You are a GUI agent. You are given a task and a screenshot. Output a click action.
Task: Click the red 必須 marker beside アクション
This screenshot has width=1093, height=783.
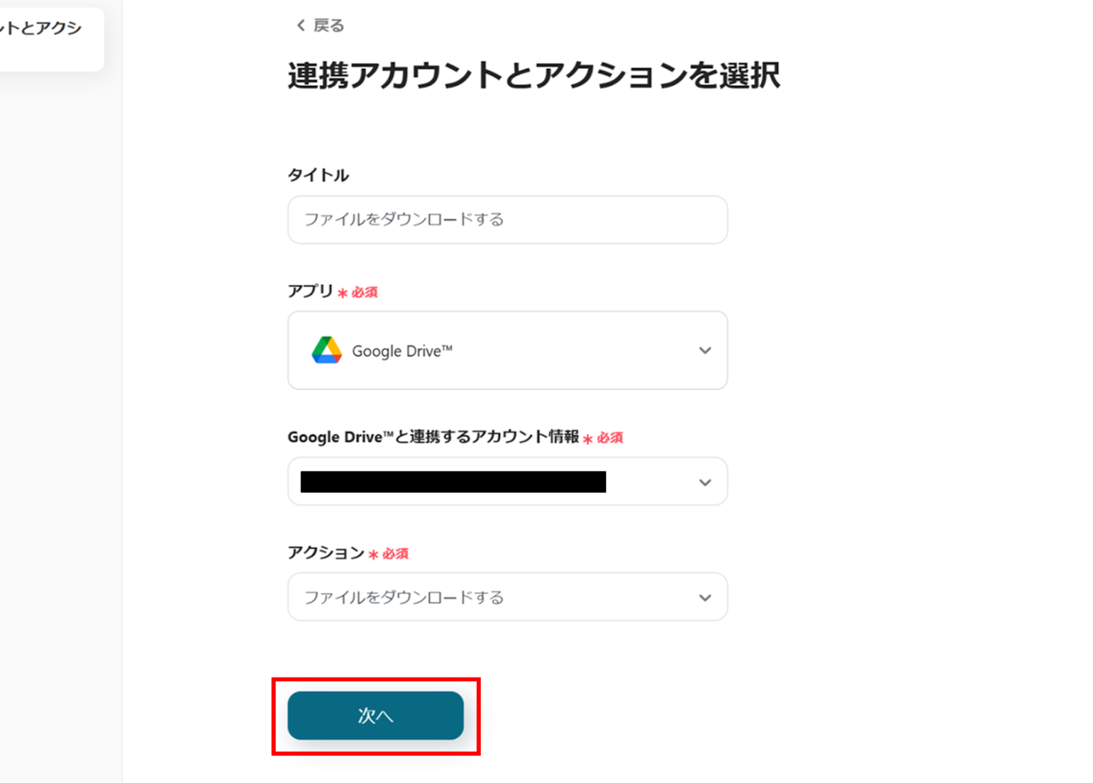(x=395, y=554)
